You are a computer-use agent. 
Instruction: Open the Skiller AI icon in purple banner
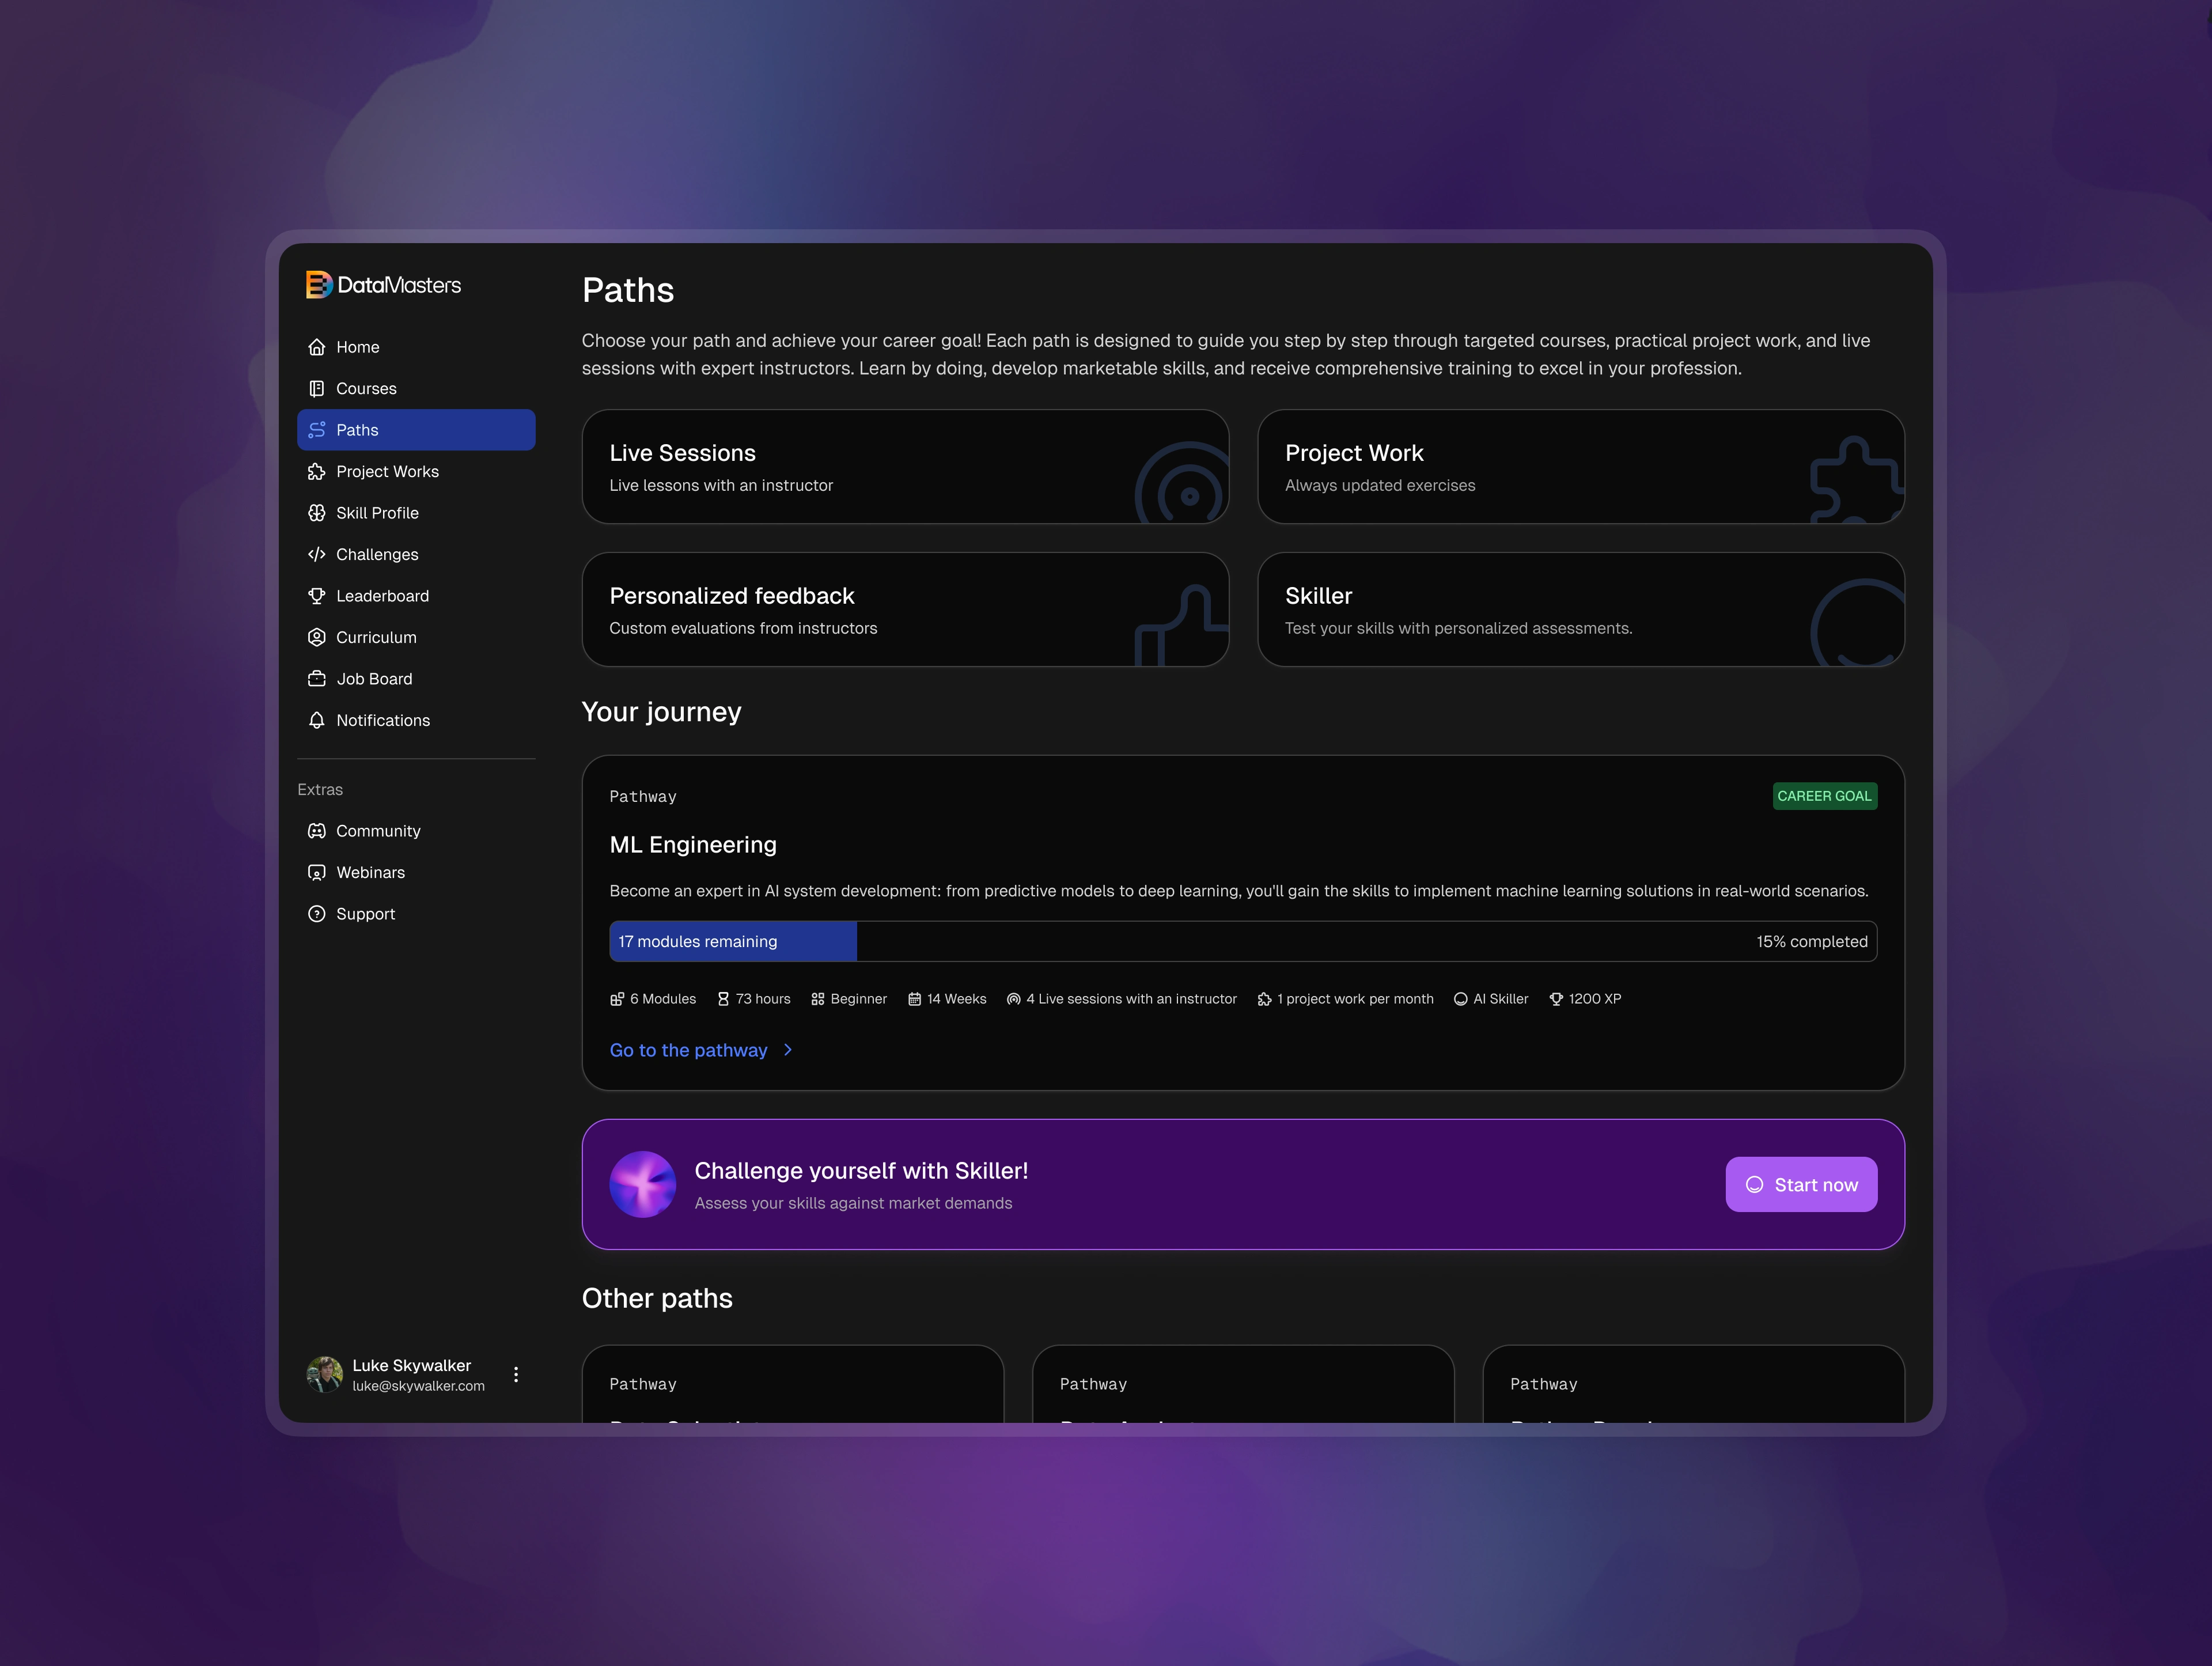(642, 1184)
